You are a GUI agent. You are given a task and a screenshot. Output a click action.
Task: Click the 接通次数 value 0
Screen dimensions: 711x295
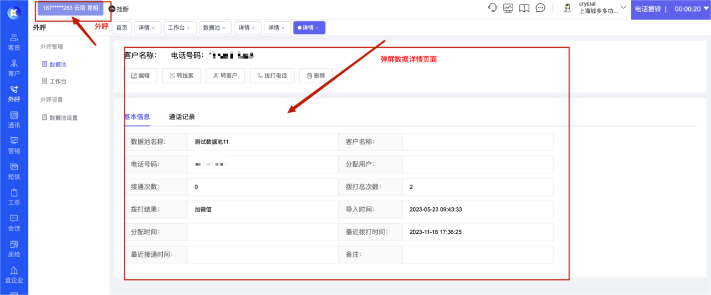[x=196, y=187]
